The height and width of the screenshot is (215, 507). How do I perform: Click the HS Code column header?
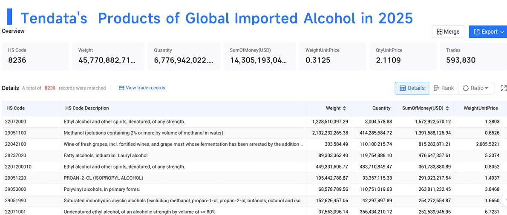coord(15,108)
